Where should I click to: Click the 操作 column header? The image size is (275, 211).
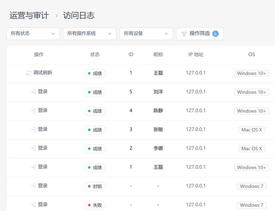39,54
